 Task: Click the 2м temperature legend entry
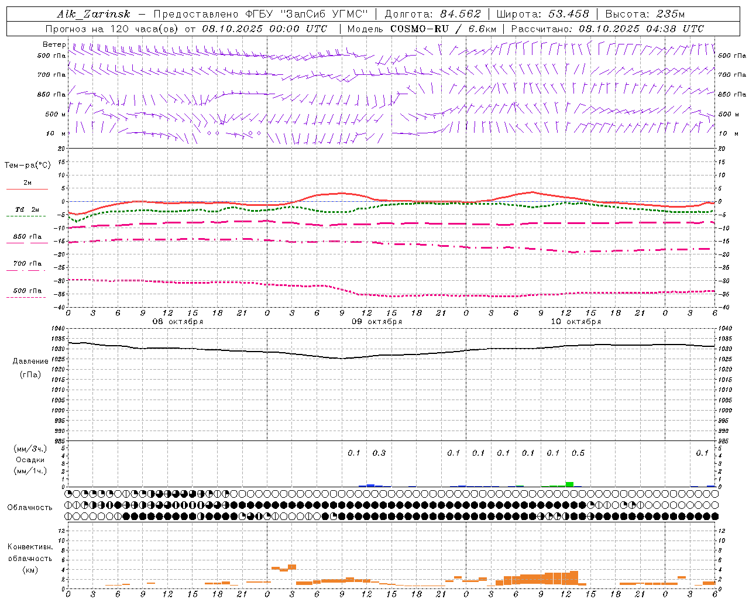[x=27, y=183]
